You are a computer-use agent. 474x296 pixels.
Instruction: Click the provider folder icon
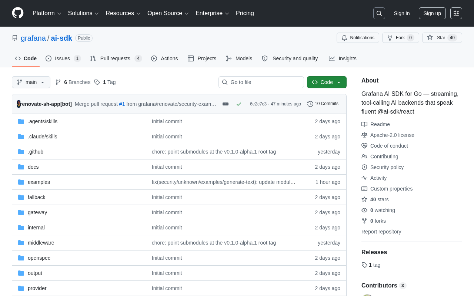point(21,288)
